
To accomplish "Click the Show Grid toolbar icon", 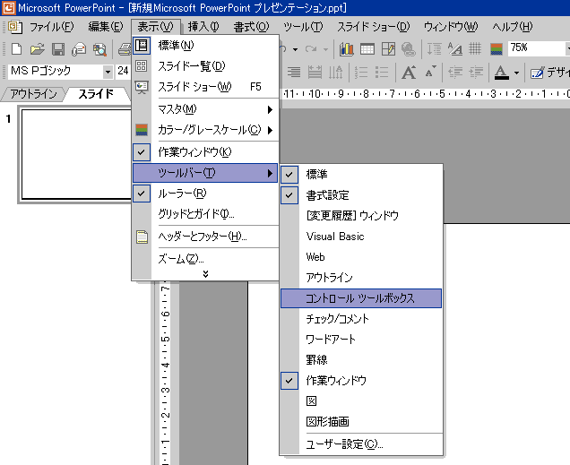I will point(475,48).
